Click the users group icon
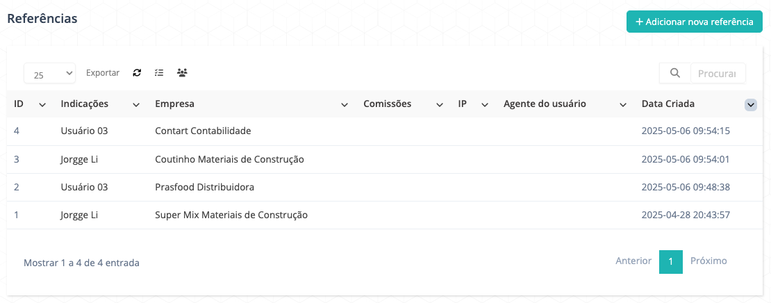This screenshot has width=771, height=303. 183,73
